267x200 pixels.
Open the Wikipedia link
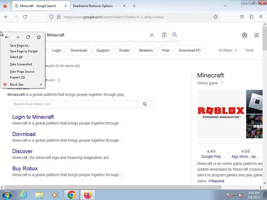[216, 181]
